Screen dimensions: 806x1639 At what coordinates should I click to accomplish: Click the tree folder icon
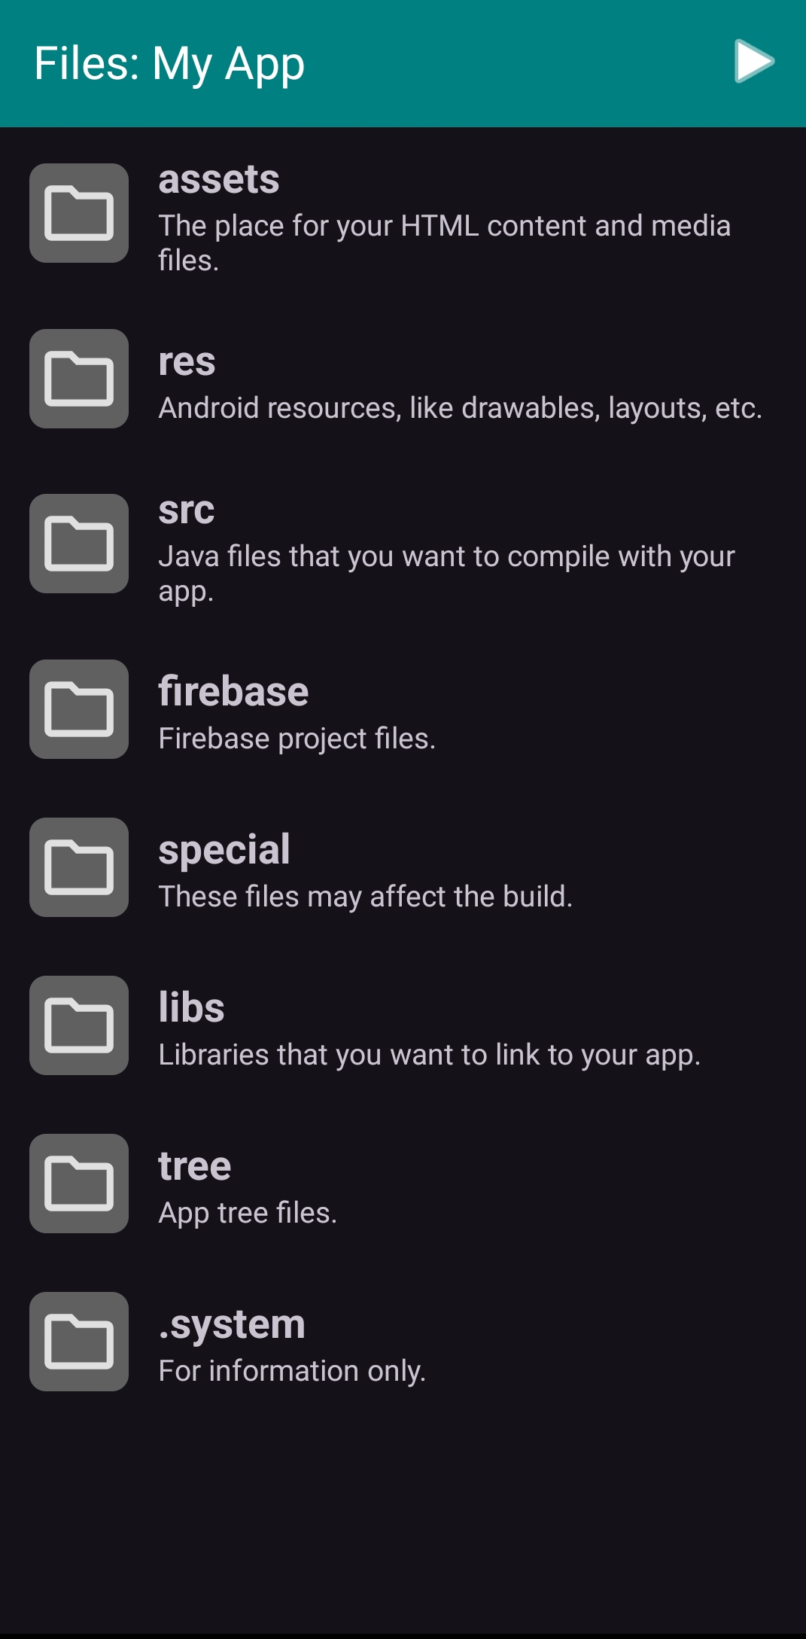point(79,1184)
